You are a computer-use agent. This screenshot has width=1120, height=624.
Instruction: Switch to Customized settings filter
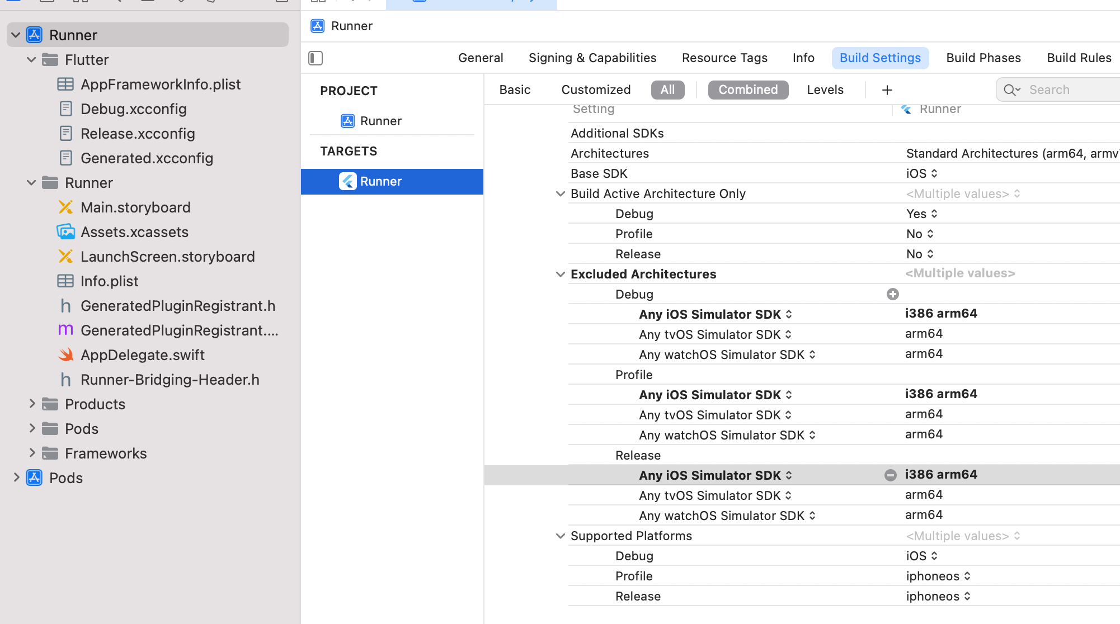click(x=596, y=89)
